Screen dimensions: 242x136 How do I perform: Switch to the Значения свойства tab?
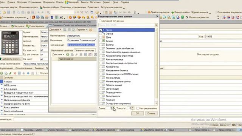tap(85, 50)
